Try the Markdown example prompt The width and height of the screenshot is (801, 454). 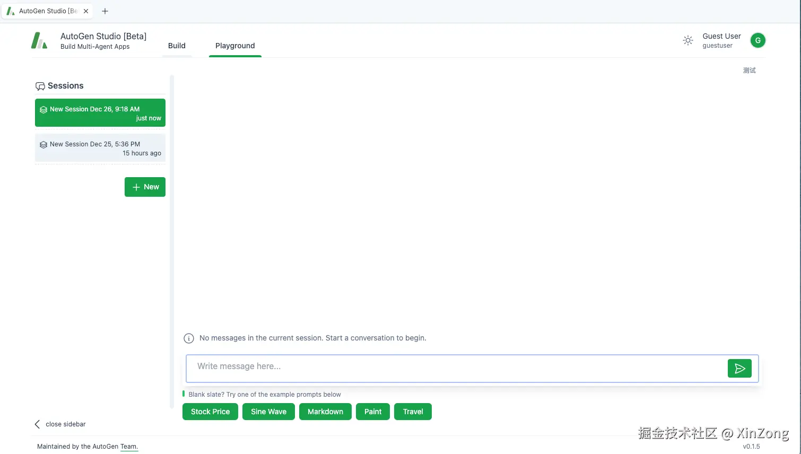325,412
